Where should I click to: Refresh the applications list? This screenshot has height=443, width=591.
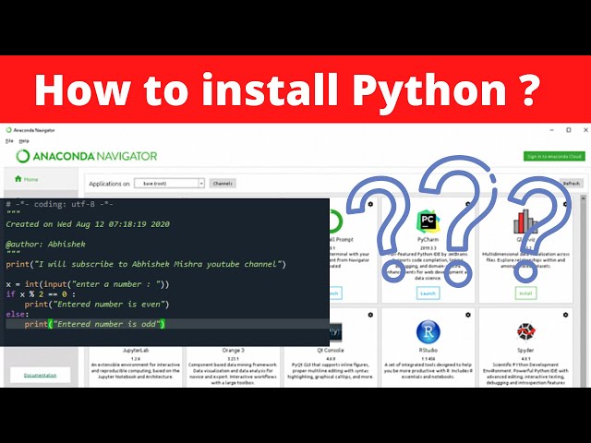click(x=571, y=184)
